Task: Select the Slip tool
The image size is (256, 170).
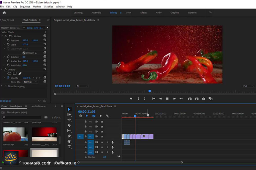Action: click(x=69, y=131)
